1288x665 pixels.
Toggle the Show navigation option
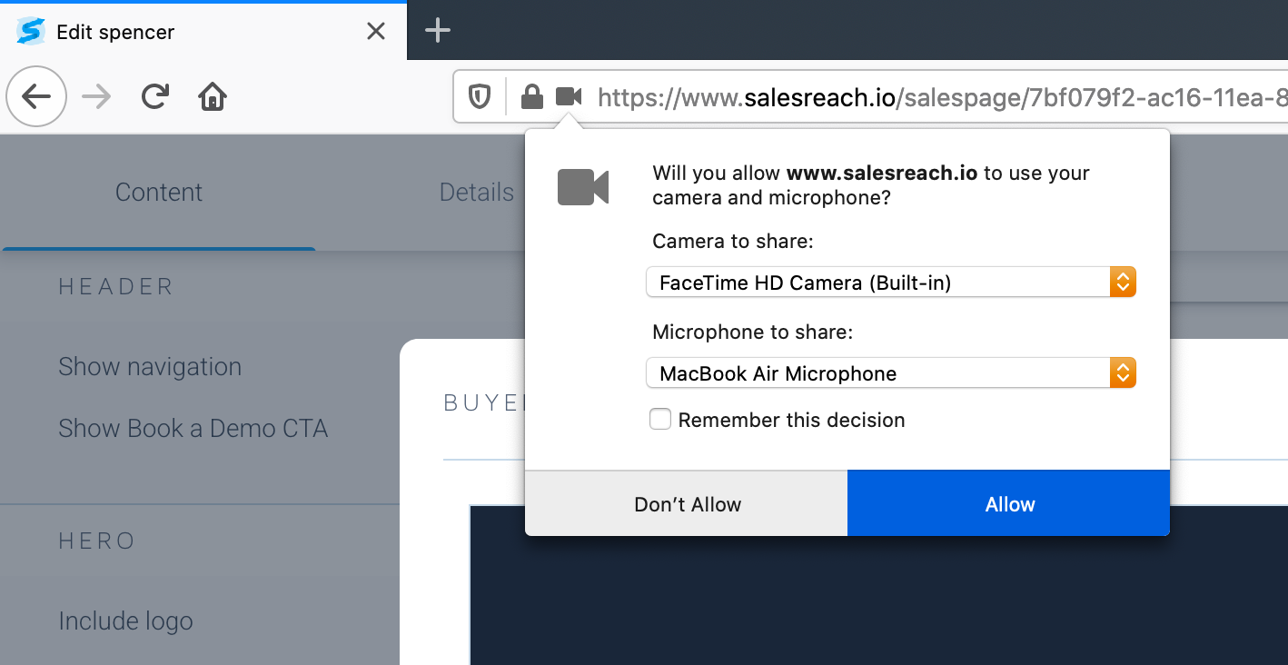click(150, 366)
